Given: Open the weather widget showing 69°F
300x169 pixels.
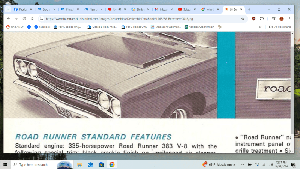Looking at the screenshot, I should [219, 164].
